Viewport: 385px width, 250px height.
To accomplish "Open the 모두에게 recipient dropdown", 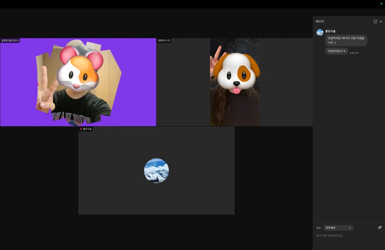I will (338, 228).
